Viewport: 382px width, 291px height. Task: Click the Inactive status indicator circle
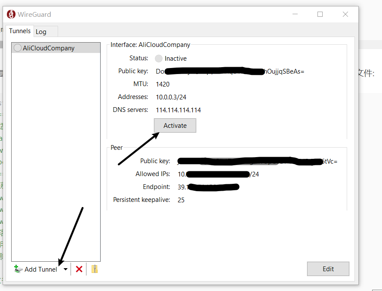[x=159, y=59]
